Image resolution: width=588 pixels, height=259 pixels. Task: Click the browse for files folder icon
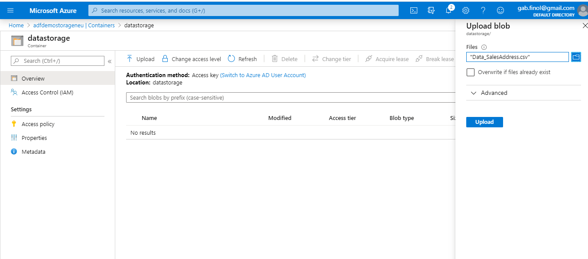576,57
